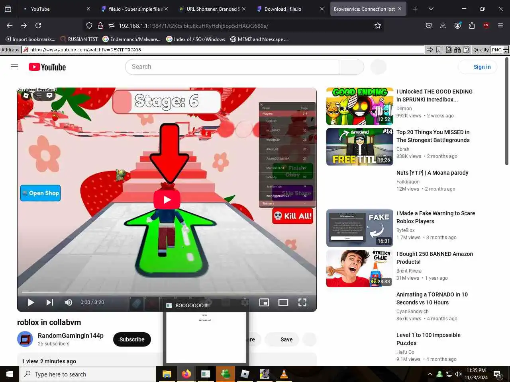Open I Made a Fake Warning thumbnail
This screenshot has height=382, width=510.
(x=360, y=228)
